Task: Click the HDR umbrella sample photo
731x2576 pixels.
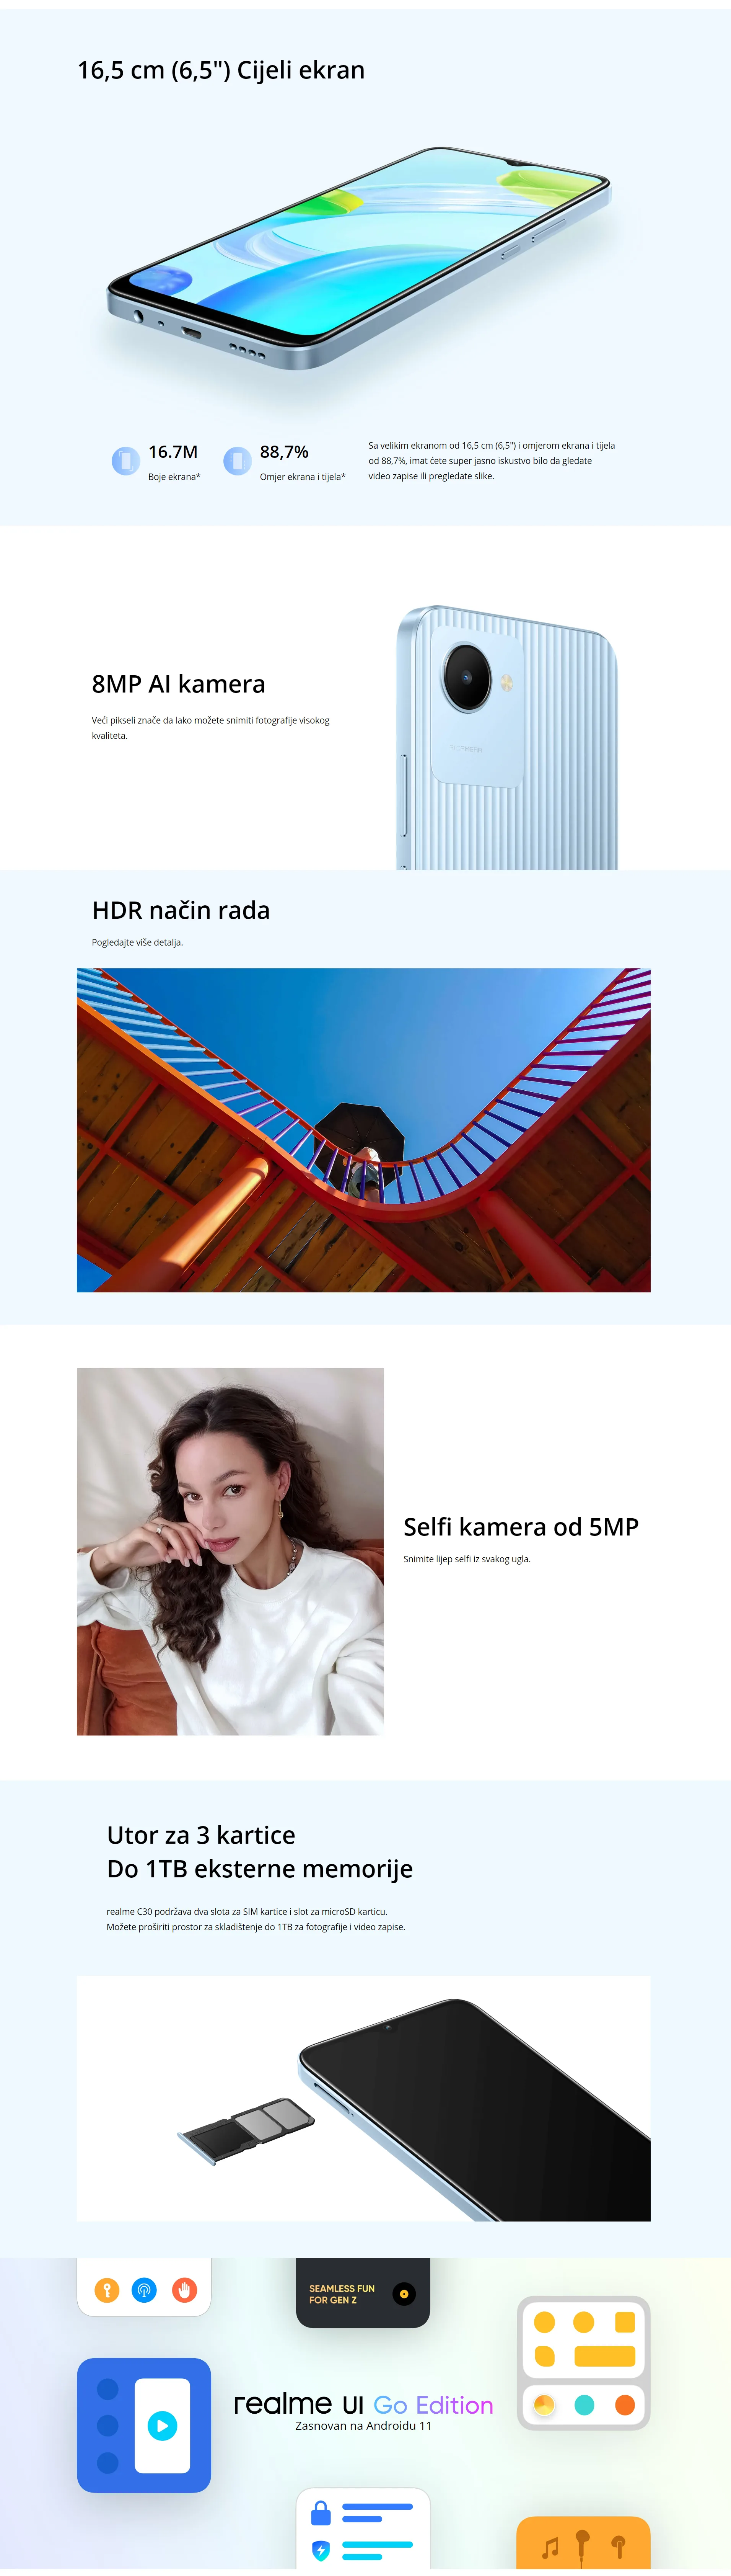Action: pyautogui.click(x=363, y=1130)
